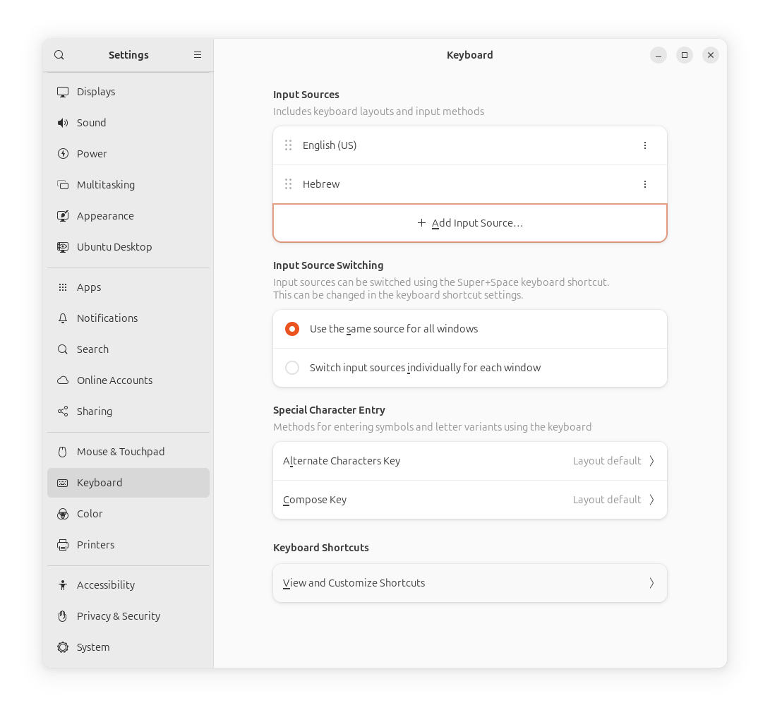Click the Mouse & Touchpad icon
Screen dimensions: 770x715
coord(63,452)
